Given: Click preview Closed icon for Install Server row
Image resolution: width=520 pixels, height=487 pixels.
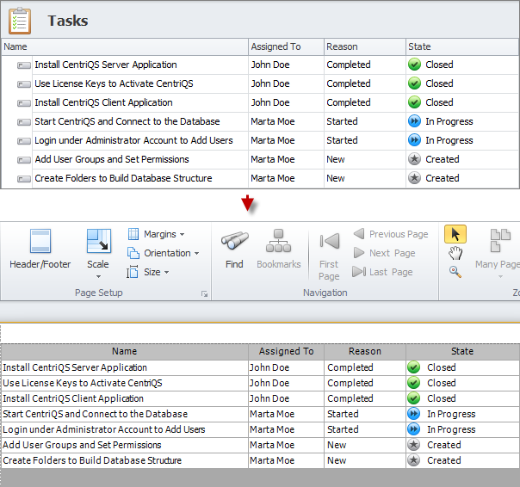Looking at the screenshot, I should [413, 367].
